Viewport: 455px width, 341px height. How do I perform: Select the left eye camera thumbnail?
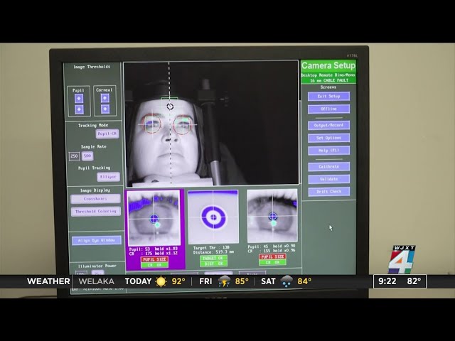tap(154, 218)
